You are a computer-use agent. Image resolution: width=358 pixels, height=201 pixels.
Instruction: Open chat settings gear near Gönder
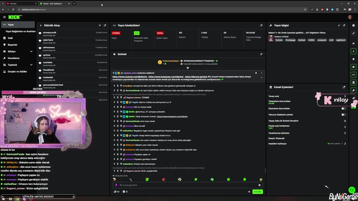pyautogui.click(x=249, y=192)
